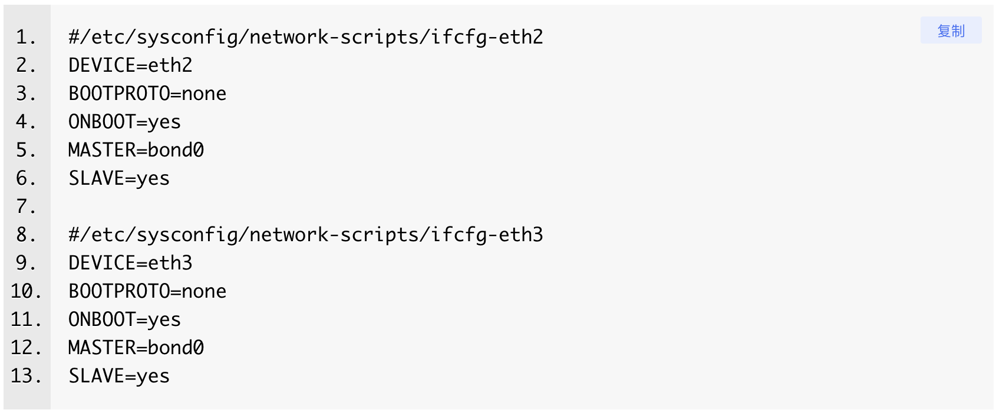Click ONBOOT=yes text on line 4
Viewport: 996px width, 413px height.
[x=124, y=122]
